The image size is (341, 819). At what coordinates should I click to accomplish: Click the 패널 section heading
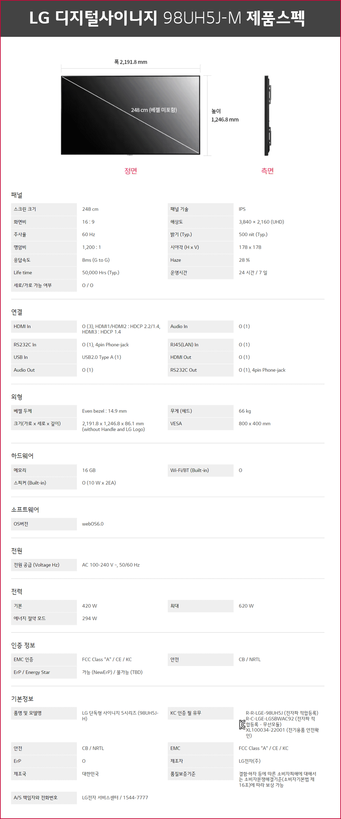17,195
